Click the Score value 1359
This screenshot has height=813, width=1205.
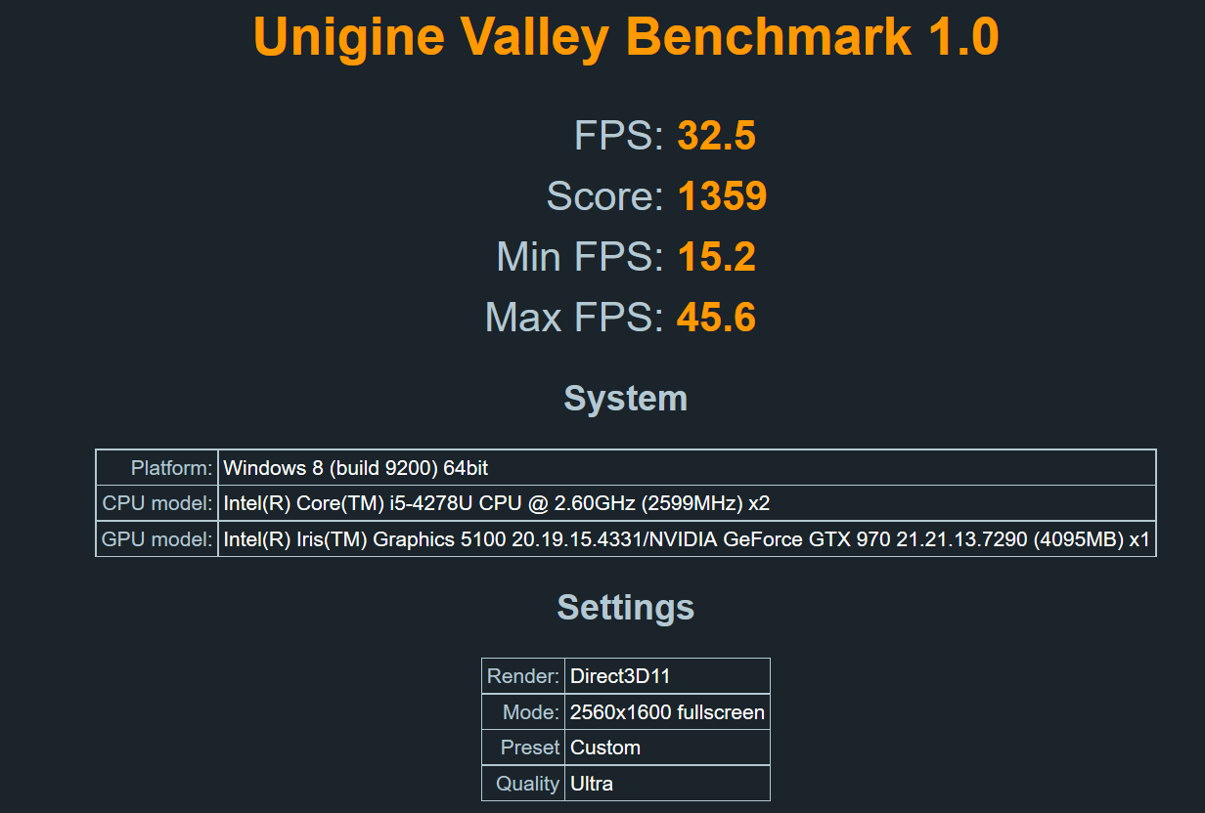pyautogui.click(x=722, y=196)
